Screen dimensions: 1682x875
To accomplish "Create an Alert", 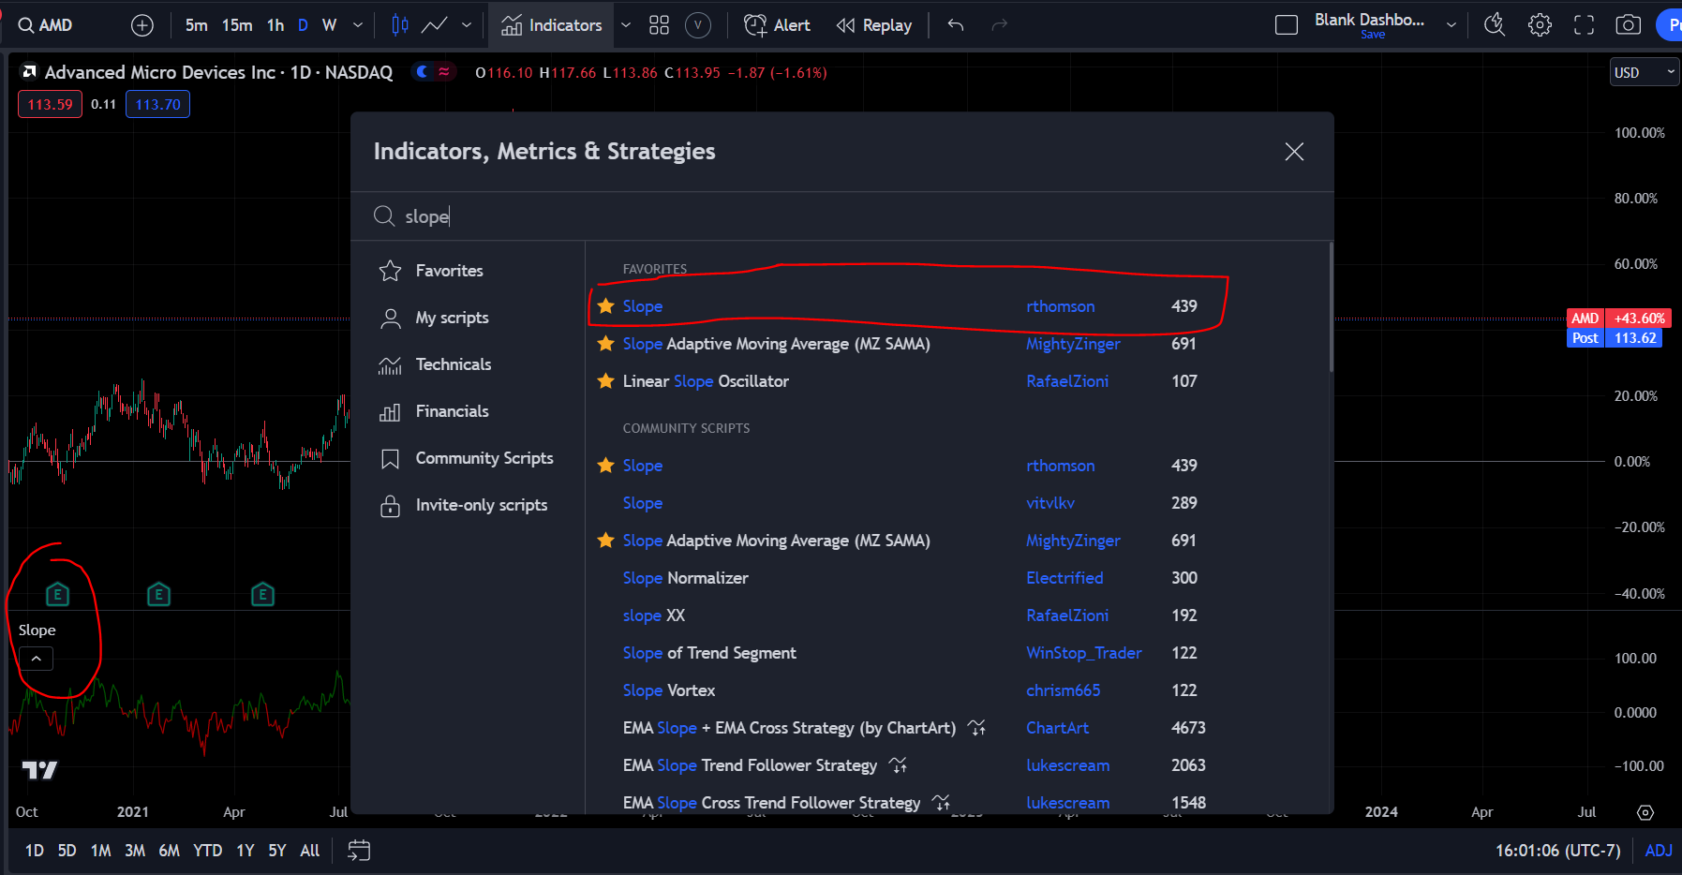I will pos(777,25).
